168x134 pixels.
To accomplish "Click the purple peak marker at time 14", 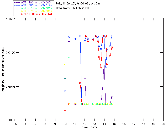I will click(104, 62).
